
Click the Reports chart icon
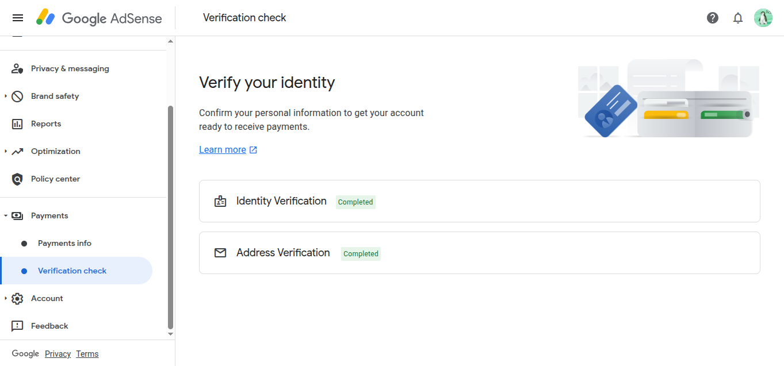[17, 124]
